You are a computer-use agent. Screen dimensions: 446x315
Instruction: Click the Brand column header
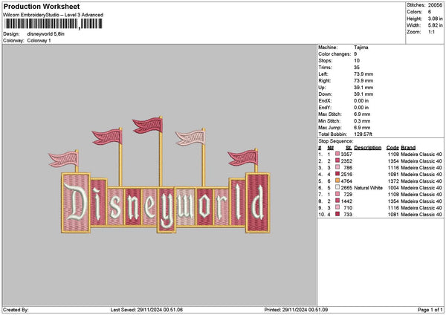point(408,148)
